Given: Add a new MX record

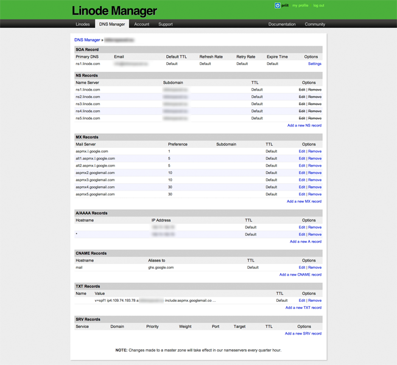Looking at the screenshot, I should pos(304,201).
